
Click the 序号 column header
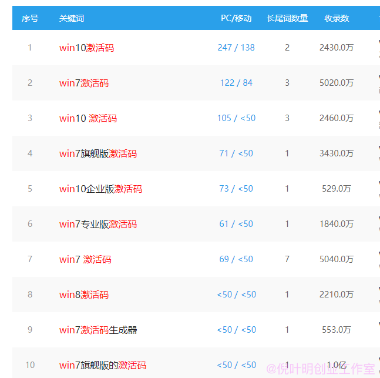(x=30, y=18)
